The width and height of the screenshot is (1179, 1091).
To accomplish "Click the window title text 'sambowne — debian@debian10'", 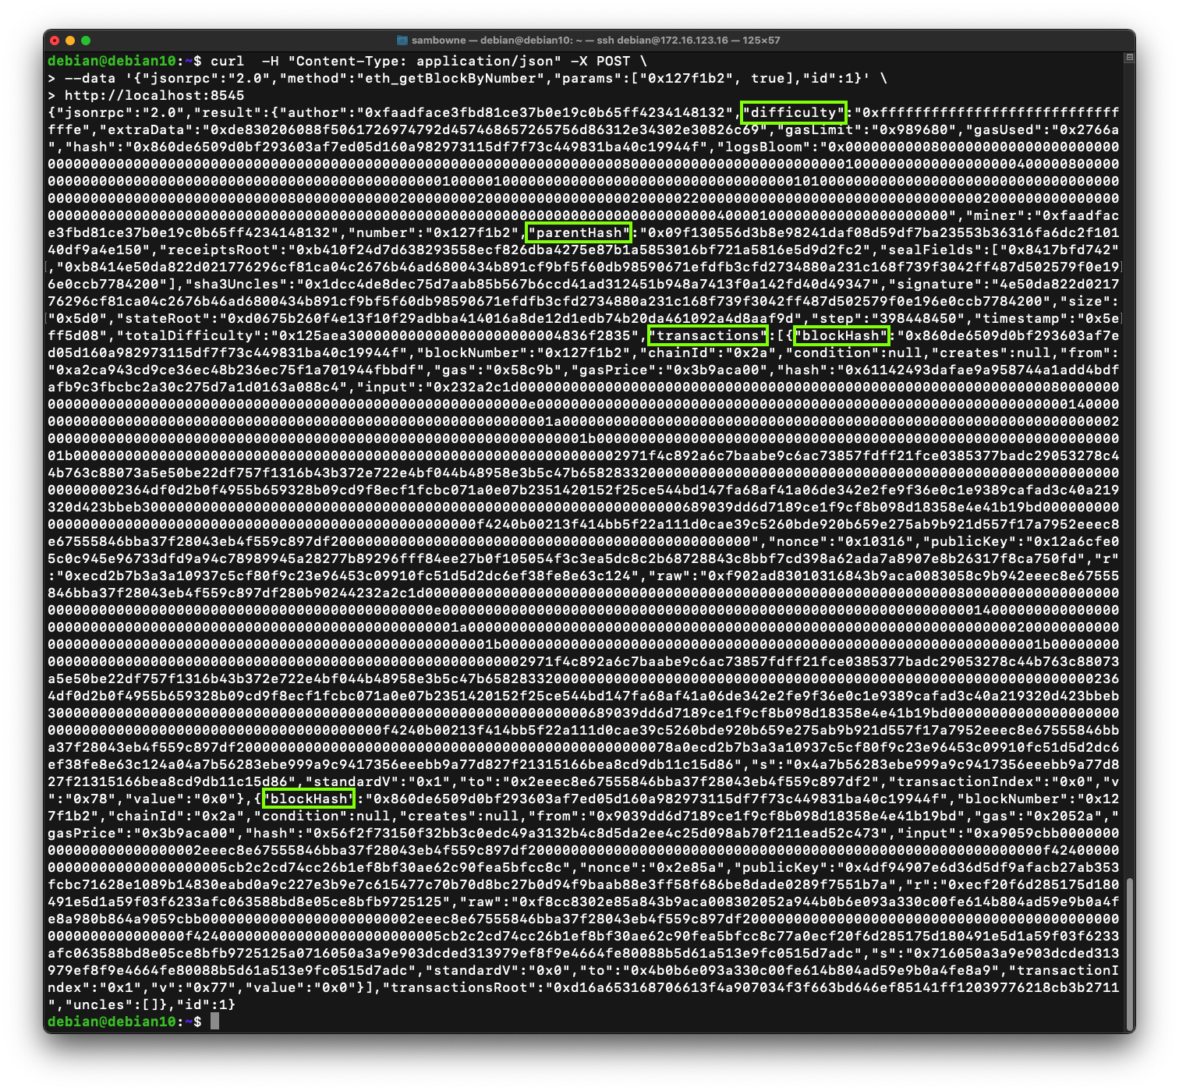I will click(x=492, y=41).
